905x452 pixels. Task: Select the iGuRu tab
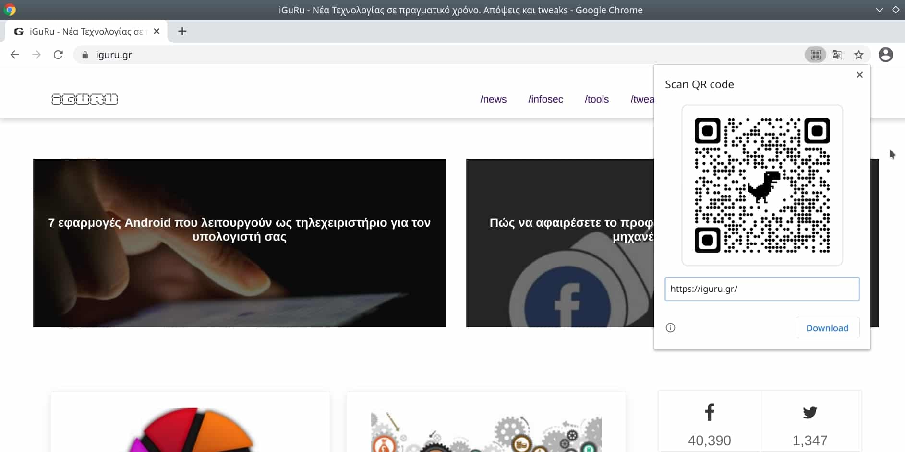point(86,31)
